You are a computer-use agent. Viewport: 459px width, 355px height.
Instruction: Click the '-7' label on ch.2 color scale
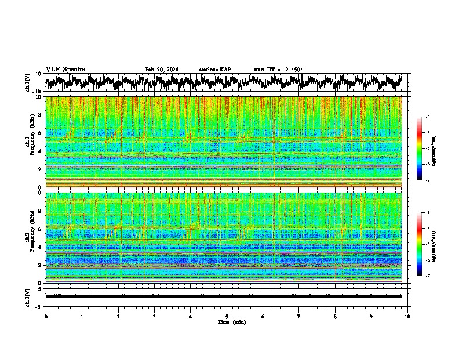pos(427,276)
